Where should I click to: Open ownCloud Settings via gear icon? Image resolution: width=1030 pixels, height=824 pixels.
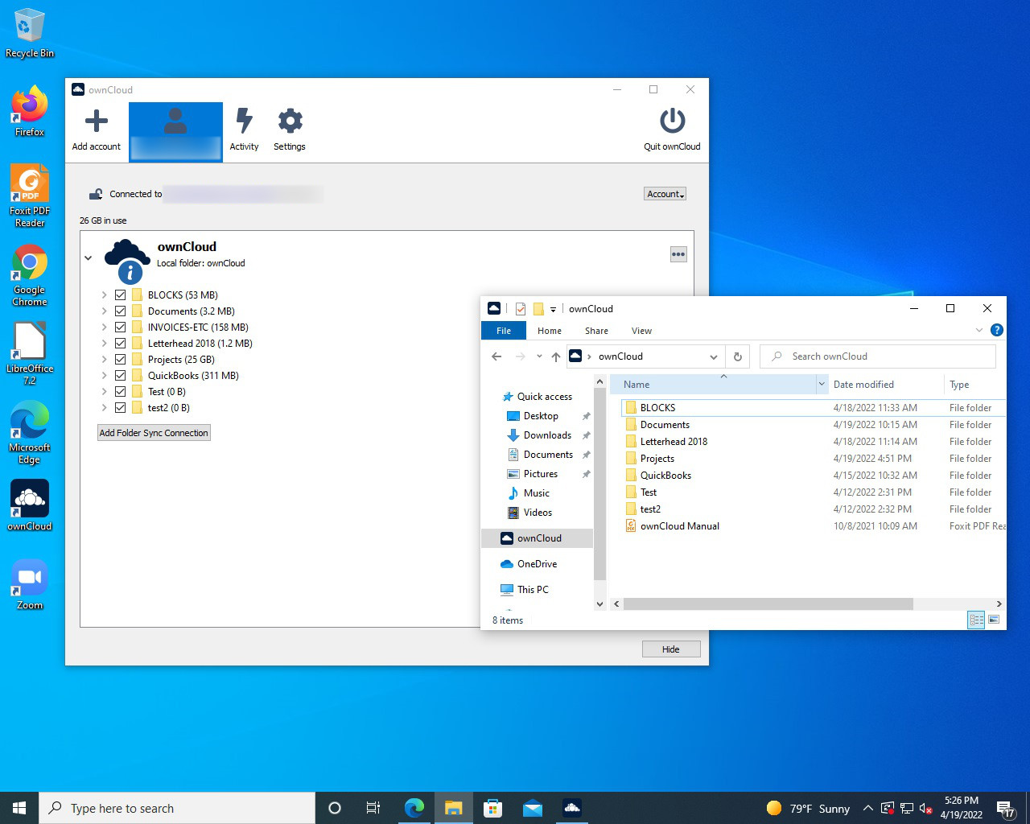pyautogui.click(x=289, y=129)
